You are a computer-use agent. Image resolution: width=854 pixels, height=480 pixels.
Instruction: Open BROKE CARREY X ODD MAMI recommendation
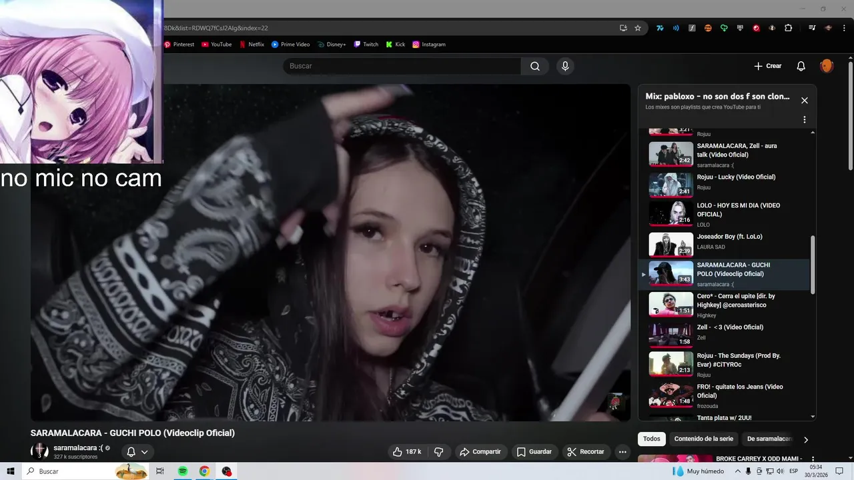(759, 459)
